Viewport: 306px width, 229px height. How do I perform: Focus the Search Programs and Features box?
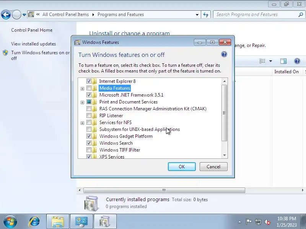pos(256,15)
